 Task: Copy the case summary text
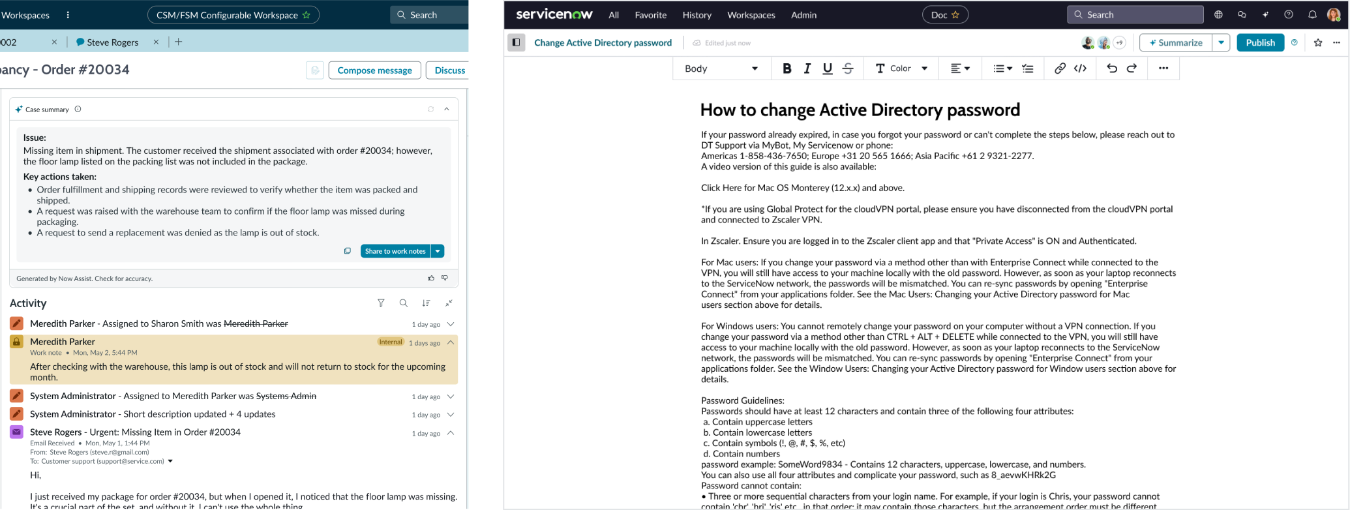click(x=348, y=251)
